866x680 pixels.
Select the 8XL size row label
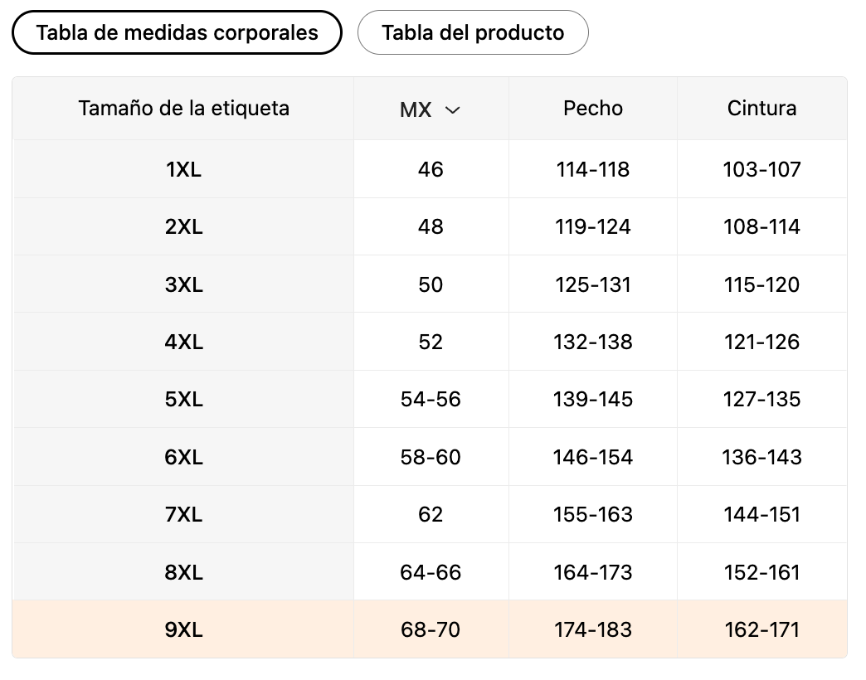183,573
